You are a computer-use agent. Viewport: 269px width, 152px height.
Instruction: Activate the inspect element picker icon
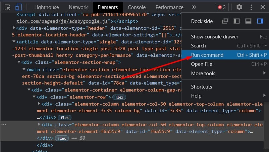pos(7,7)
